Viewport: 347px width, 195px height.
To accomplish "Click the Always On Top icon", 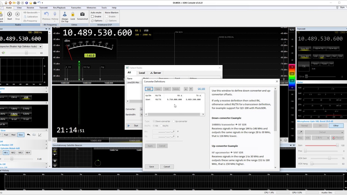I will pyautogui.click(x=65, y=14).
